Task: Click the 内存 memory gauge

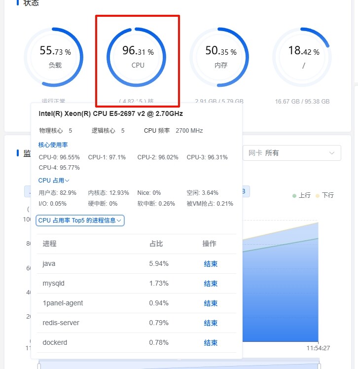Action: [x=220, y=57]
